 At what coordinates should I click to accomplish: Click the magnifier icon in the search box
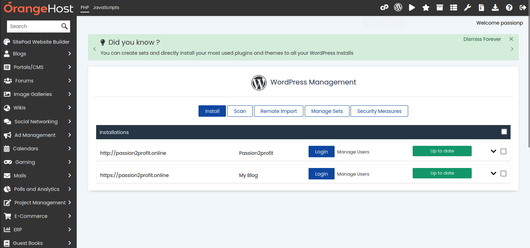point(65,26)
